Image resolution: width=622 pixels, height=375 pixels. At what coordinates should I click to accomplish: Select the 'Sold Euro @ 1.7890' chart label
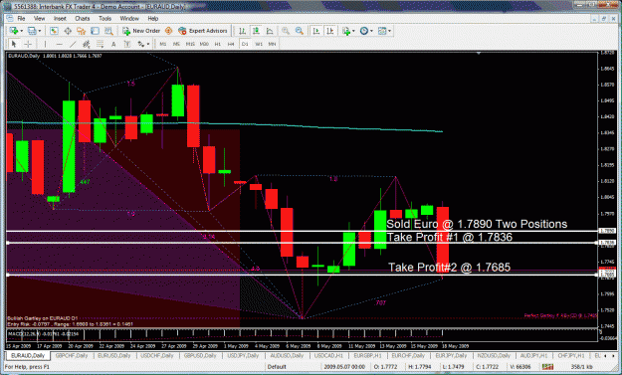click(x=477, y=224)
